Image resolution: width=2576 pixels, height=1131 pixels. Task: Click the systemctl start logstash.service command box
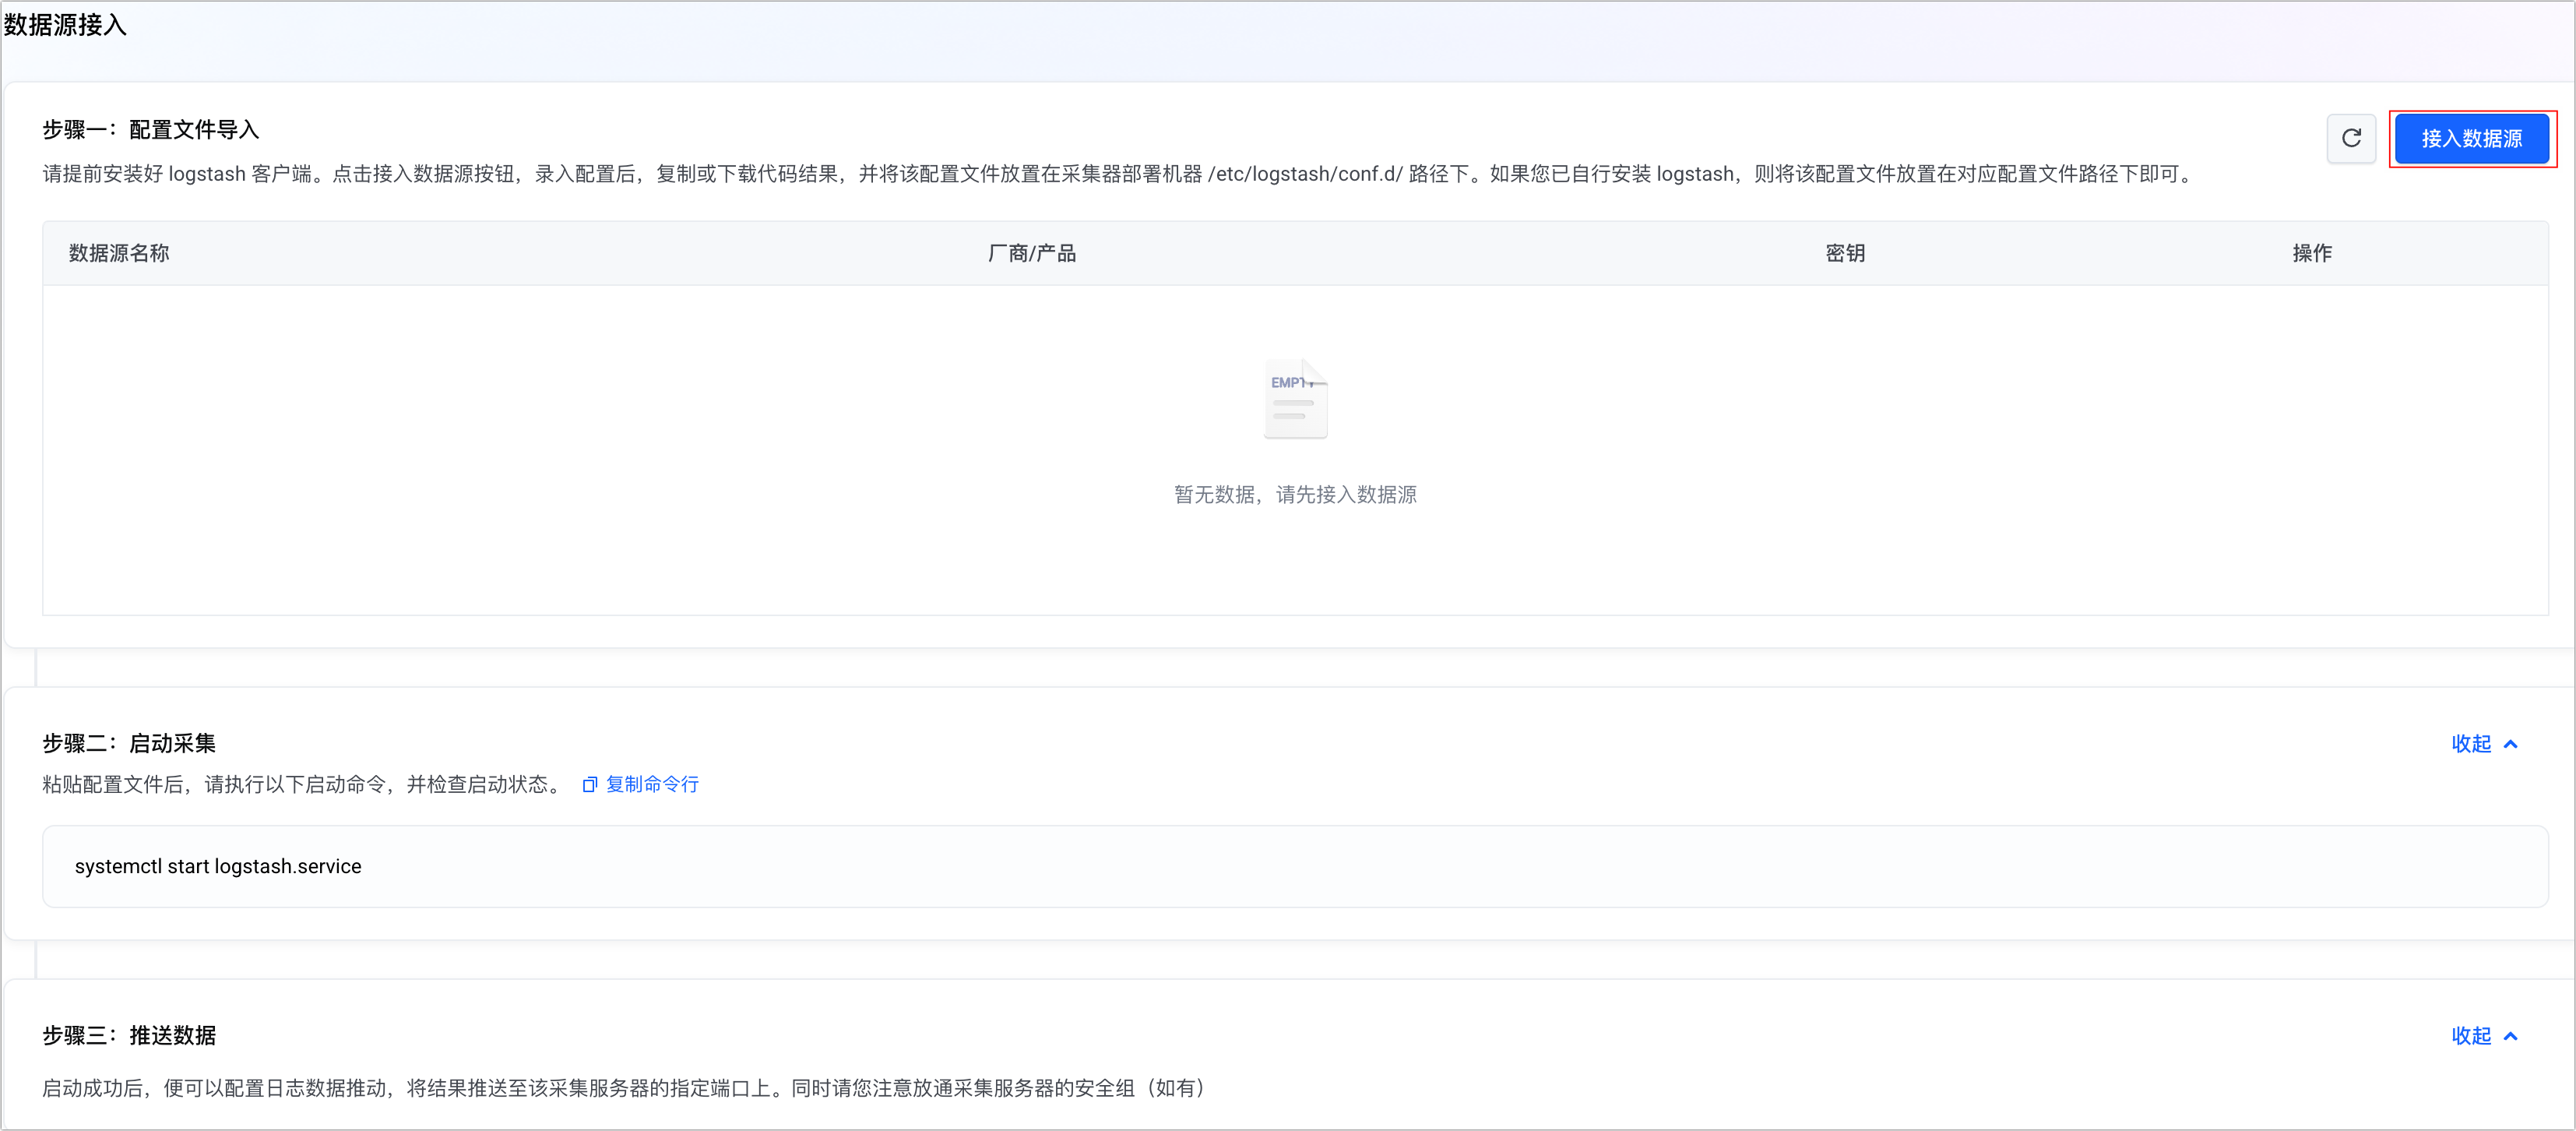click(1295, 866)
